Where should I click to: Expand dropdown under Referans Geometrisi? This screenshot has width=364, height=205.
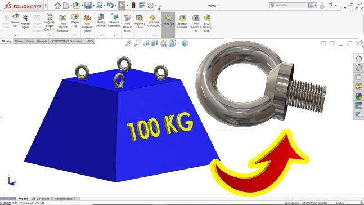(x=114, y=35)
